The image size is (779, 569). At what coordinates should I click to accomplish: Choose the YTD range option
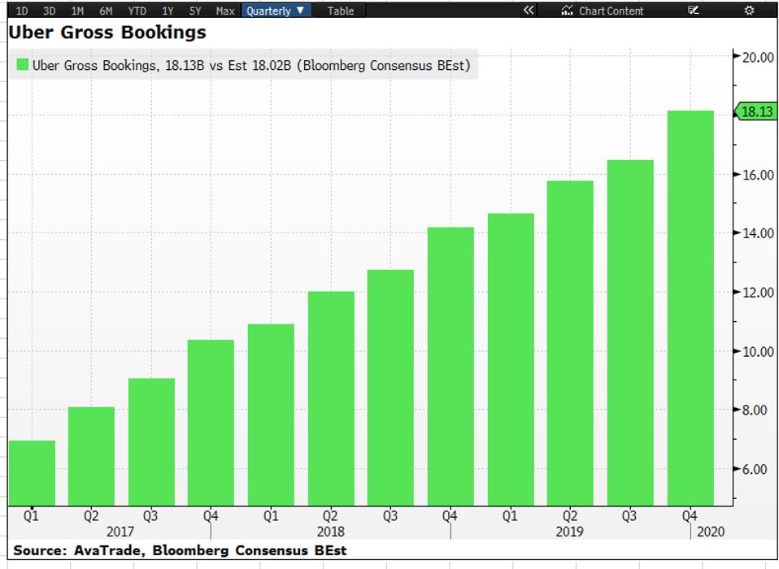pyautogui.click(x=137, y=11)
